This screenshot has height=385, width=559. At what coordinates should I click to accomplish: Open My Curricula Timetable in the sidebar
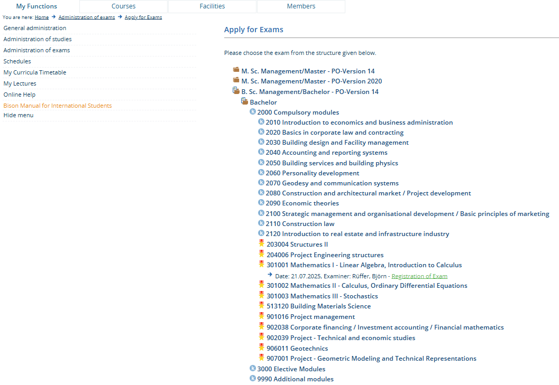pyautogui.click(x=35, y=72)
